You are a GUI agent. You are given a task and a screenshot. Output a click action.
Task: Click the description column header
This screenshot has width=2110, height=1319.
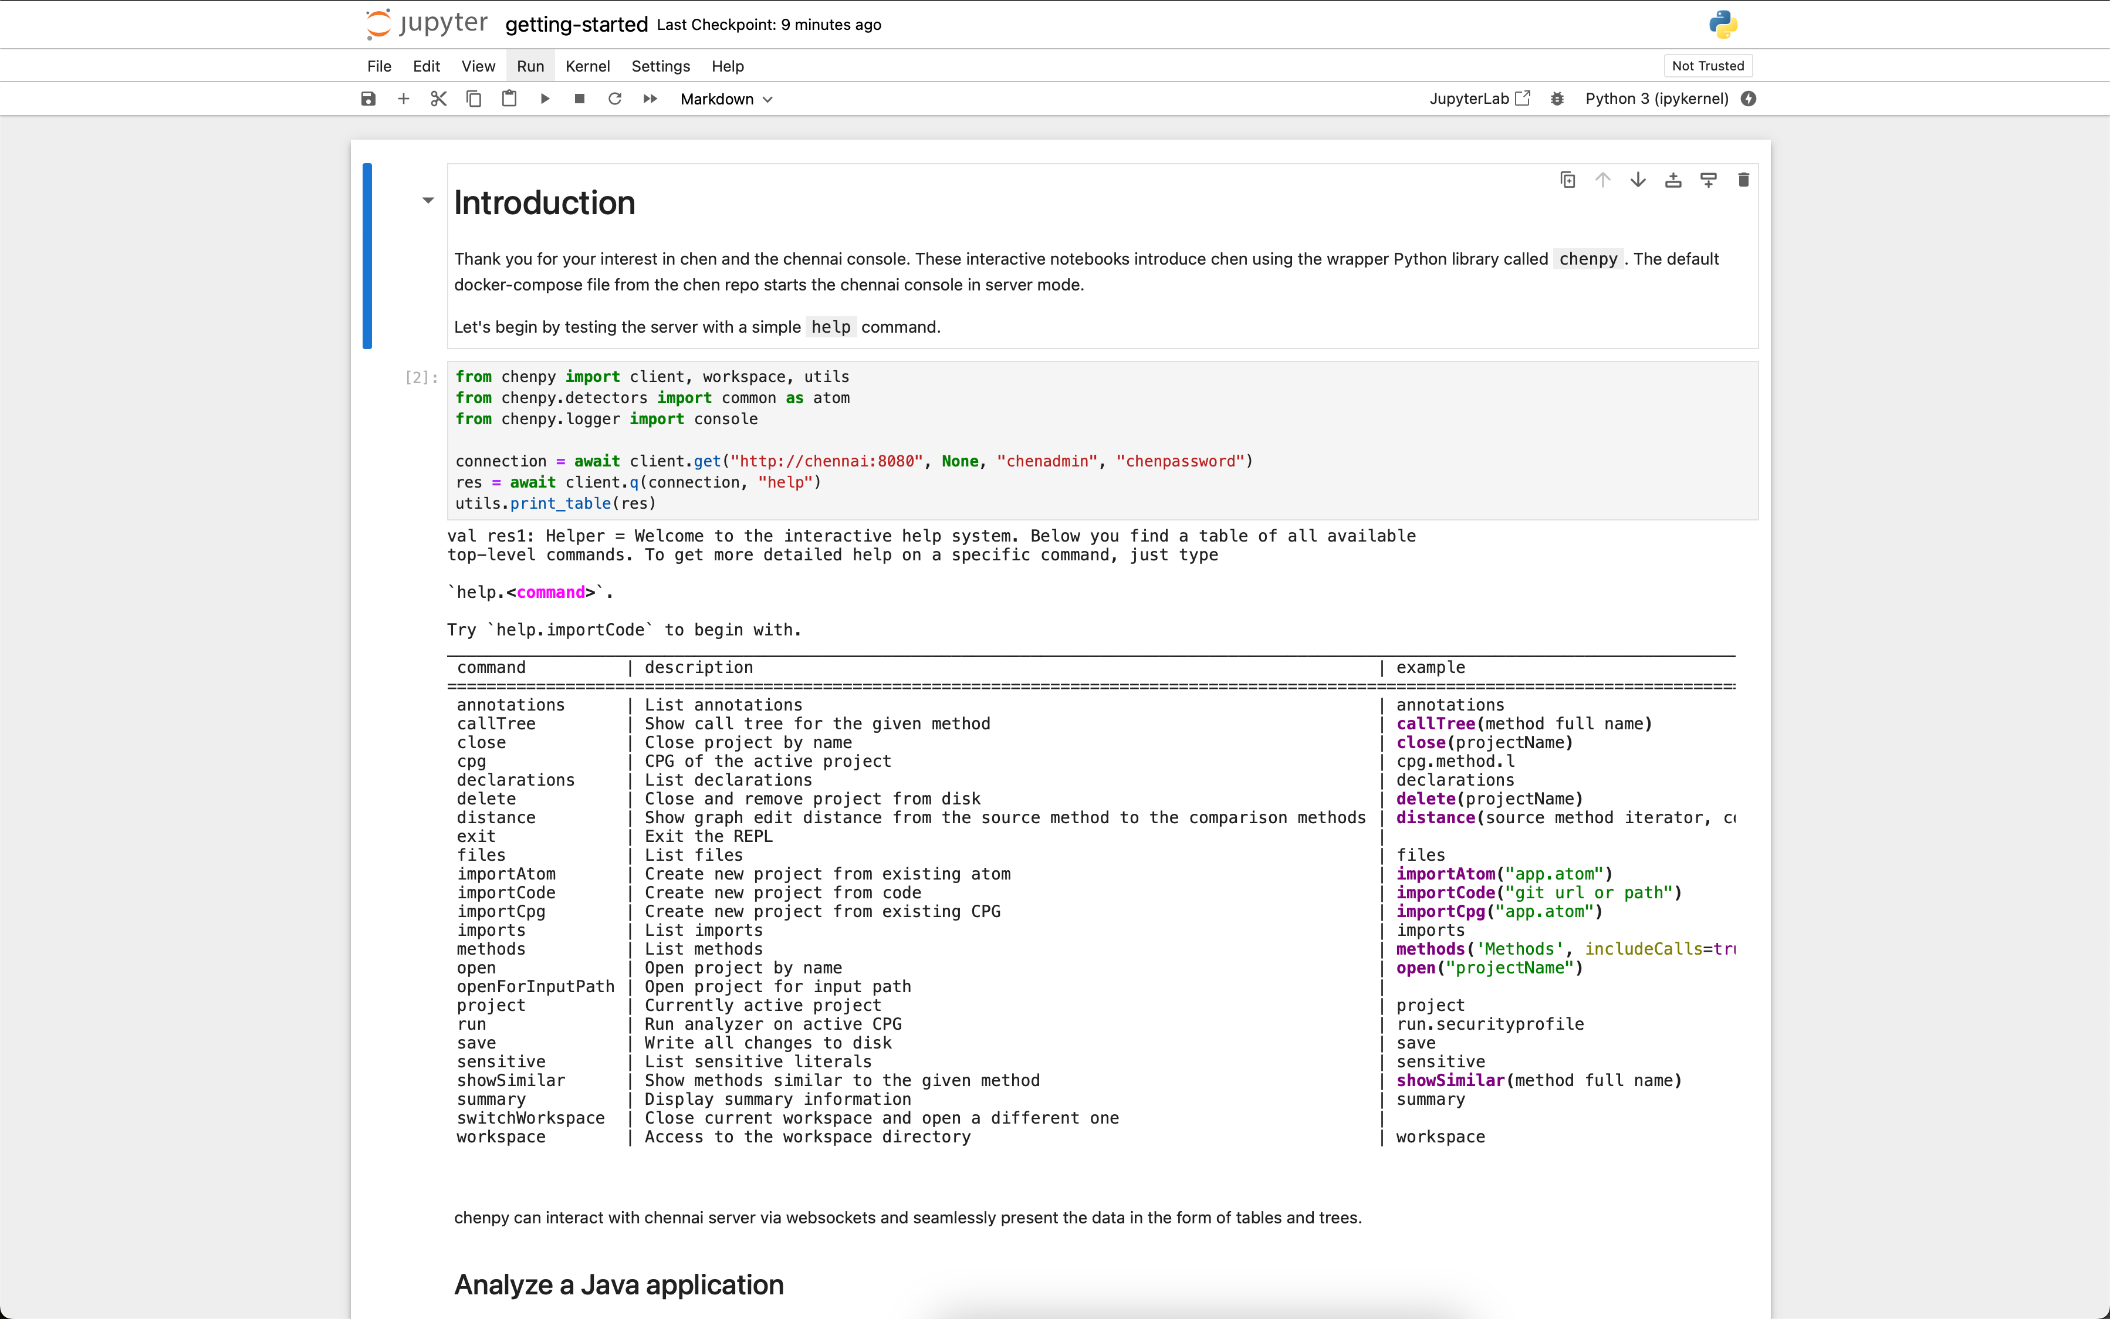point(699,667)
